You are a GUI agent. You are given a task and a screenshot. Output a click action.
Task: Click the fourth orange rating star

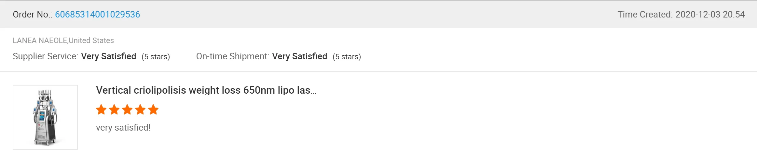coord(140,110)
